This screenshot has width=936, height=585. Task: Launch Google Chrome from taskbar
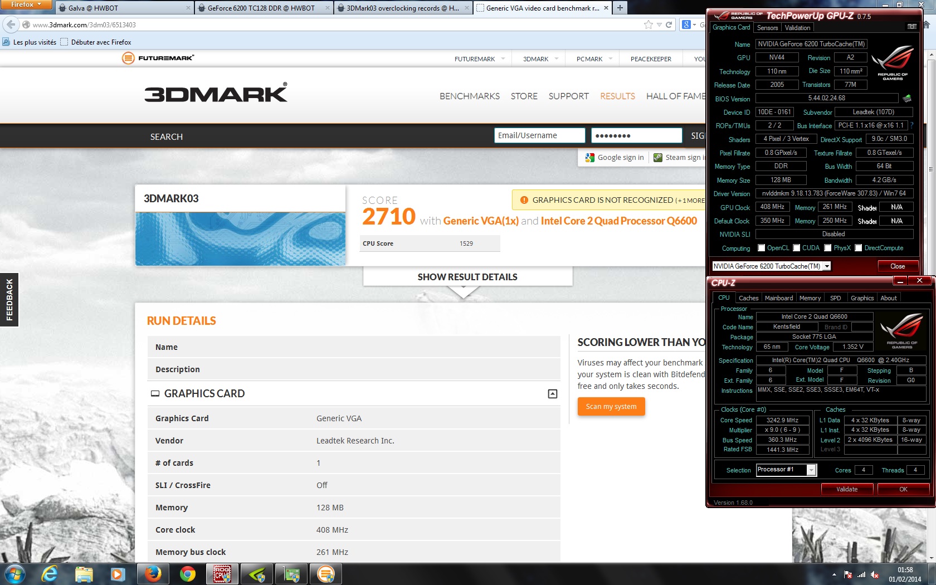(x=188, y=574)
